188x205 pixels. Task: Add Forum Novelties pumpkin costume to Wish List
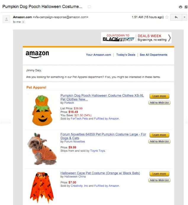point(159,141)
